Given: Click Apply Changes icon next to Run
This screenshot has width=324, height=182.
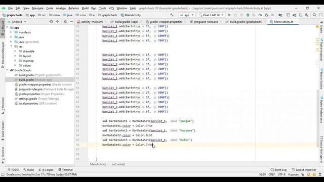Looking at the screenshot, I should pos(235,15).
